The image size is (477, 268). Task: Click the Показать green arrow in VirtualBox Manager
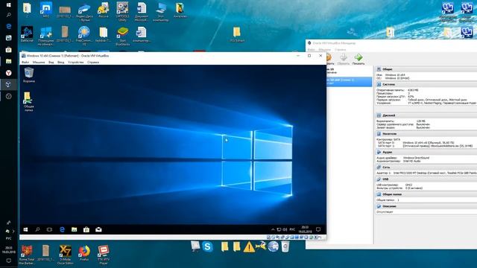358,59
